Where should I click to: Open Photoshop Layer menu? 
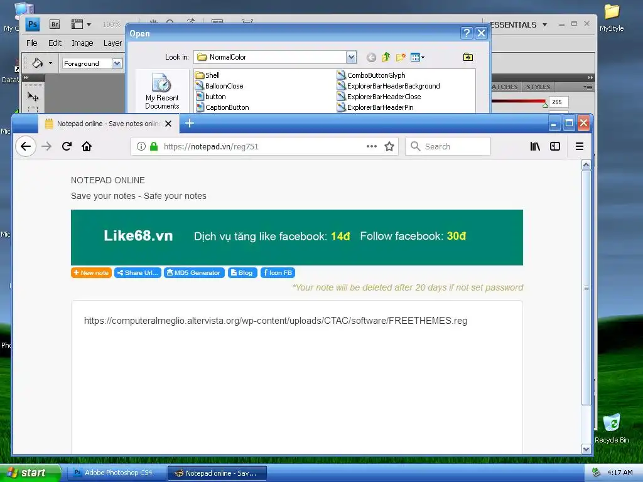pos(112,43)
